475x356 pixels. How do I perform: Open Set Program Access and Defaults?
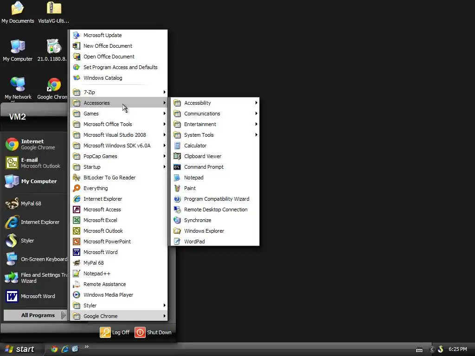[119, 67]
